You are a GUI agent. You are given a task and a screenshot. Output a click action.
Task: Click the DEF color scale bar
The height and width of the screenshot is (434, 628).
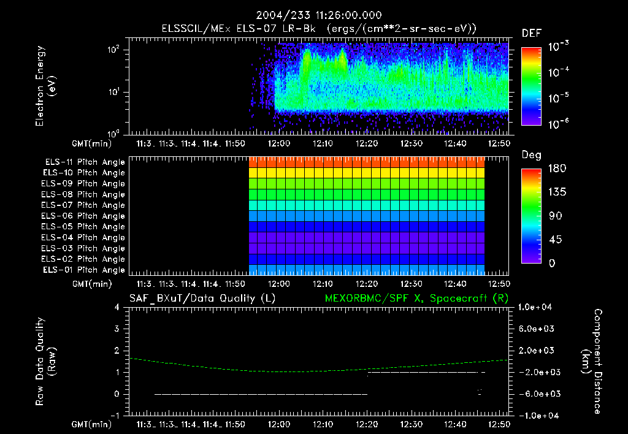point(530,86)
